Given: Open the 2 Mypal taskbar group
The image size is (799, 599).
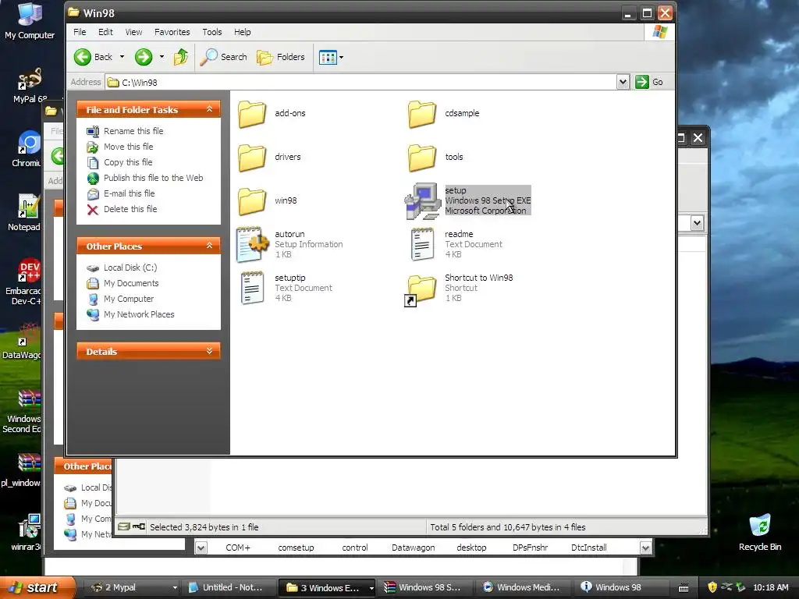Looking at the screenshot, I should click(133, 587).
